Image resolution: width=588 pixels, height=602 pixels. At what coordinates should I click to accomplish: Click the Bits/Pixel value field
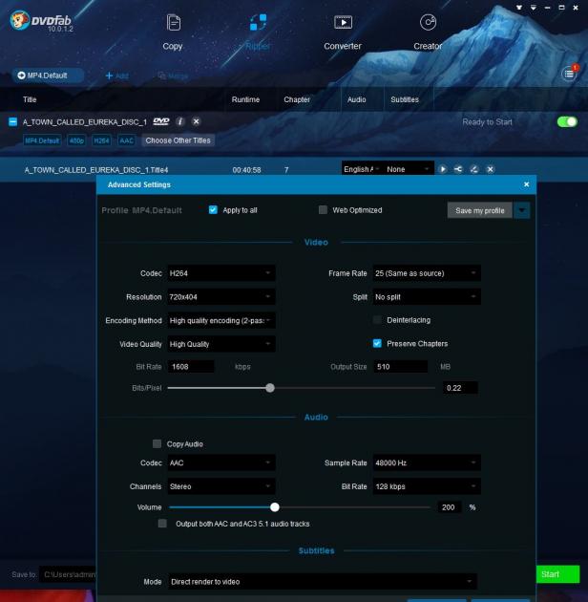(461, 388)
